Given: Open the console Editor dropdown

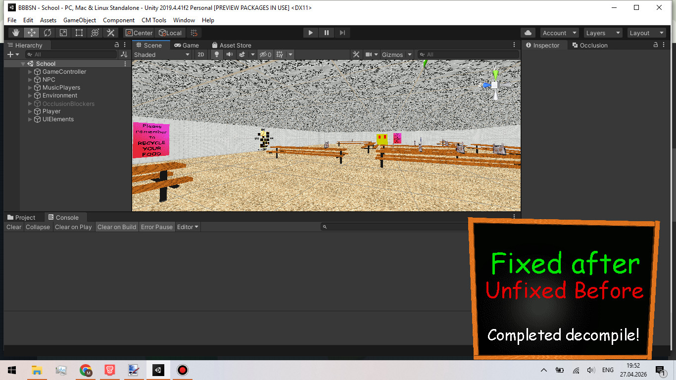Looking at the screenshot, I should pyautogui.click(x=188, y=227).
